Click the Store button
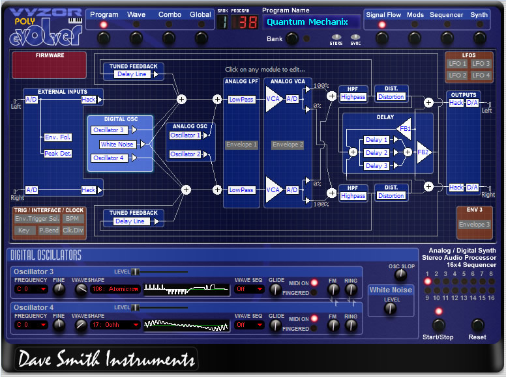This screenshot has height=377, width=506. coord(336,37)
